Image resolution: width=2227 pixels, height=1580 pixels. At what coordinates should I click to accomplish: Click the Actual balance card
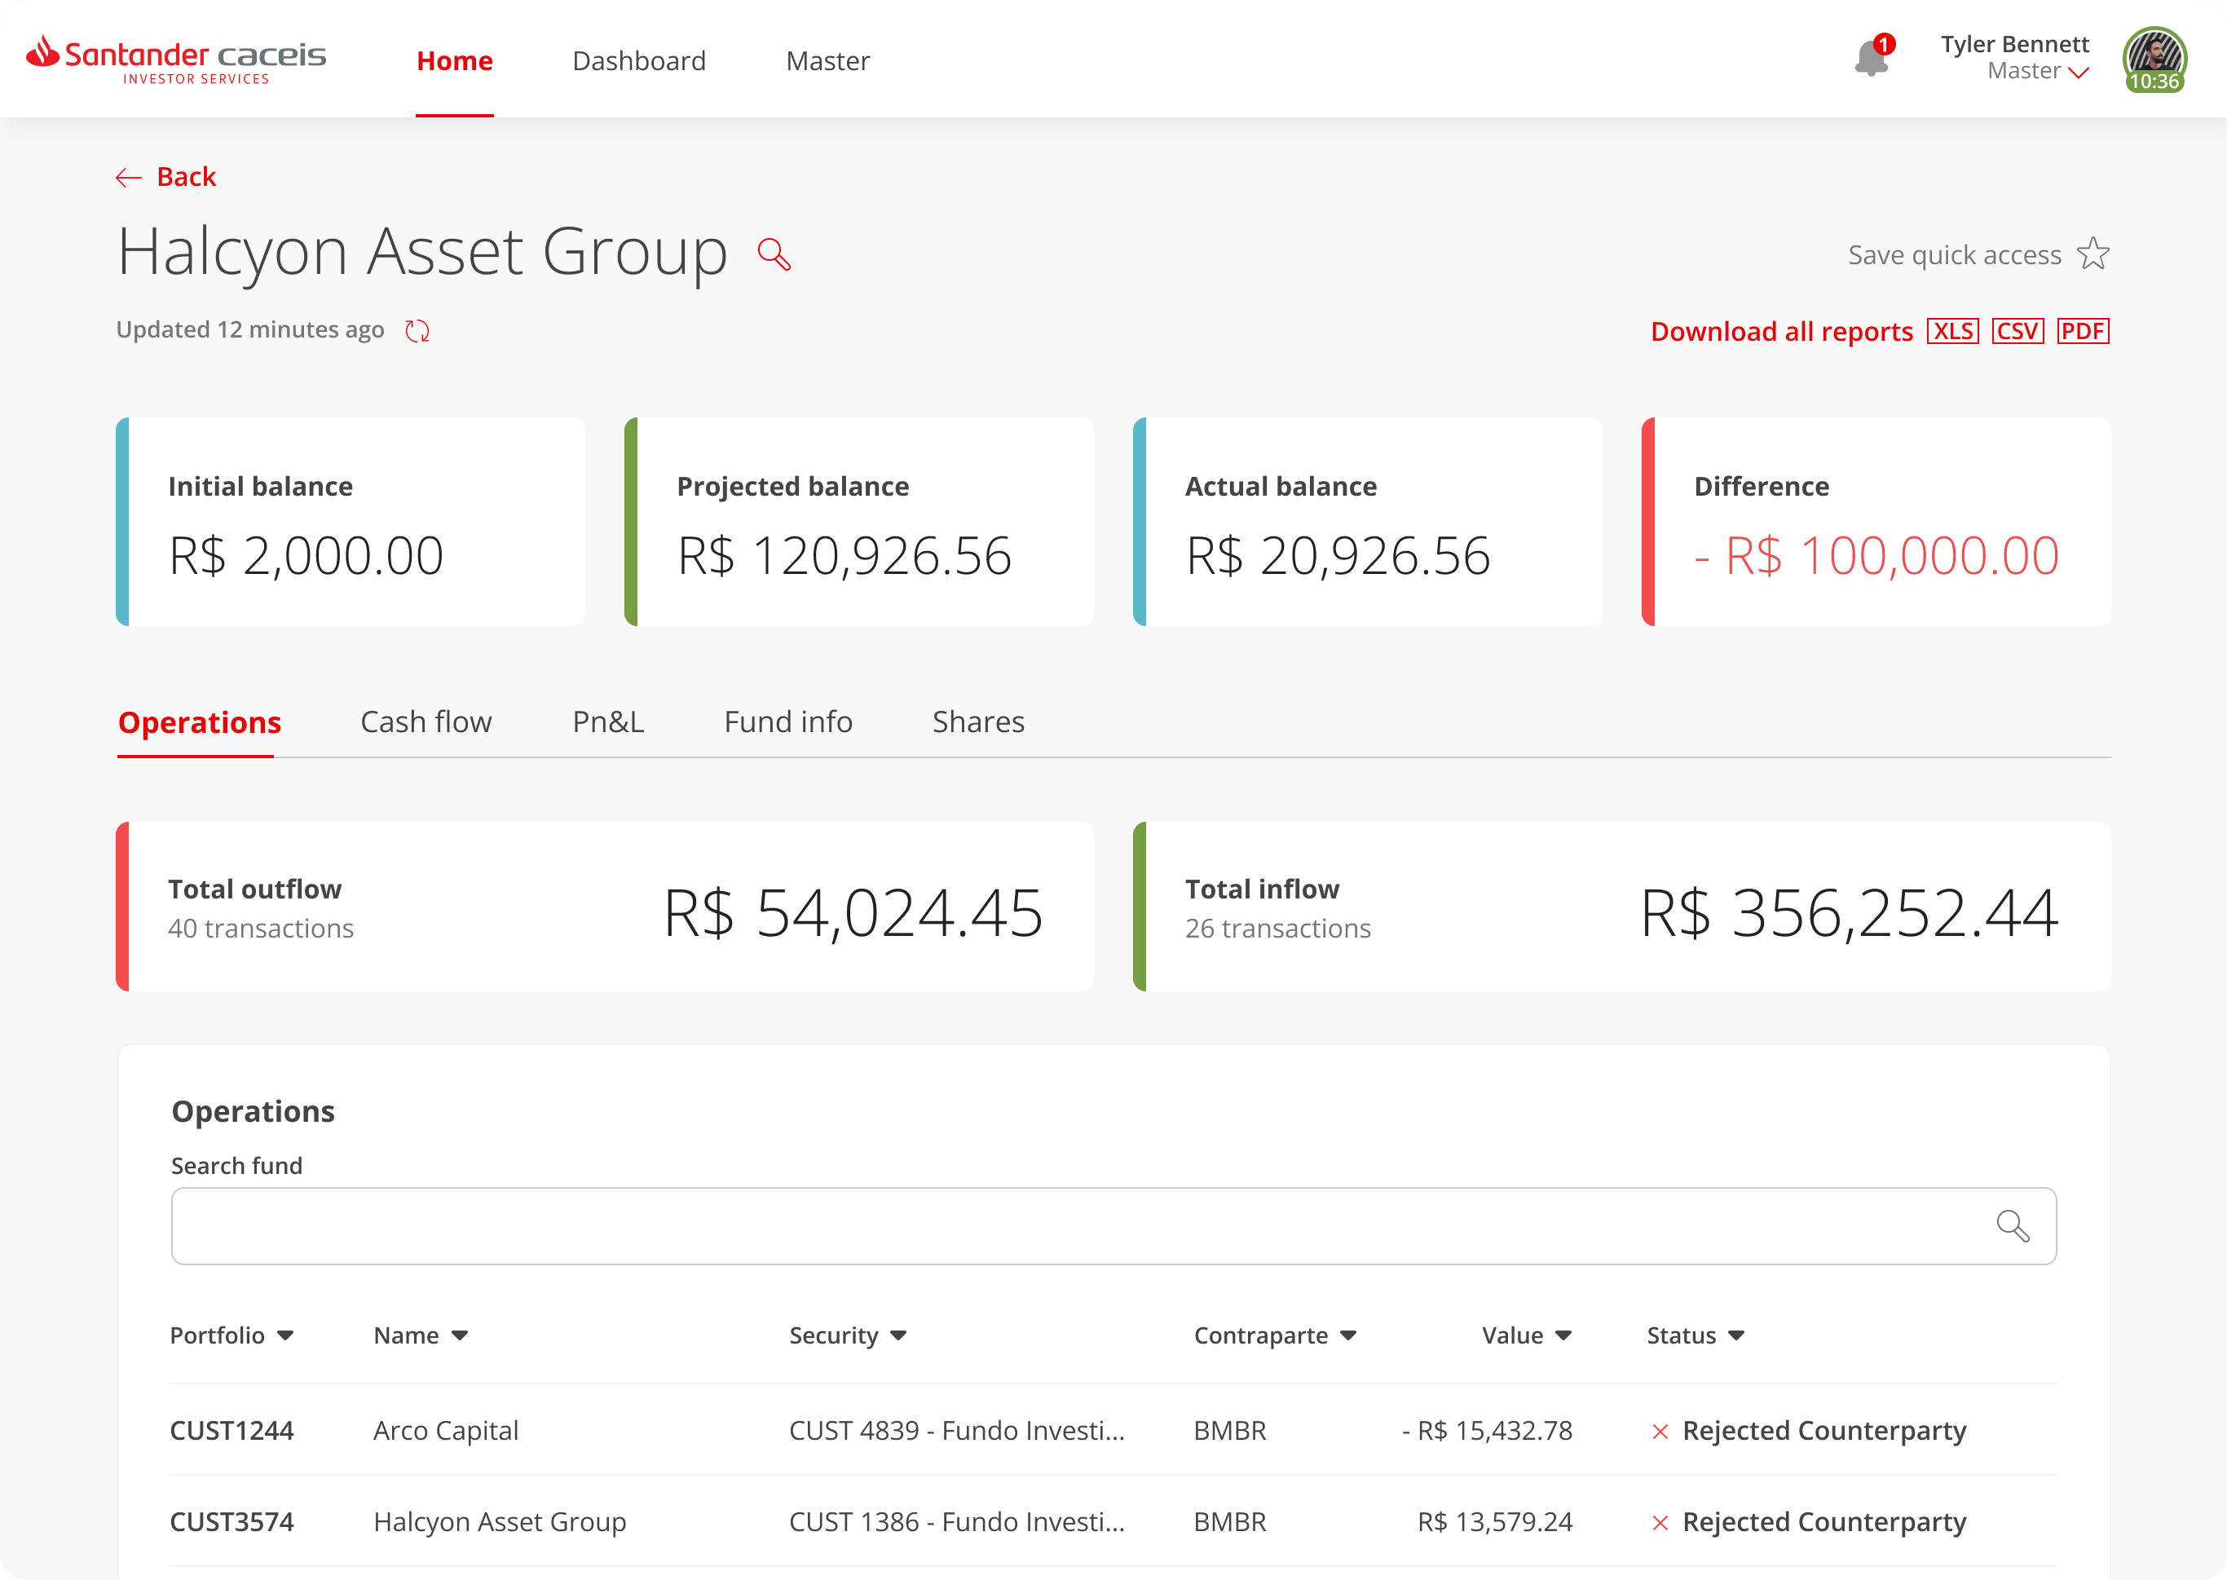coord(1367,522)
